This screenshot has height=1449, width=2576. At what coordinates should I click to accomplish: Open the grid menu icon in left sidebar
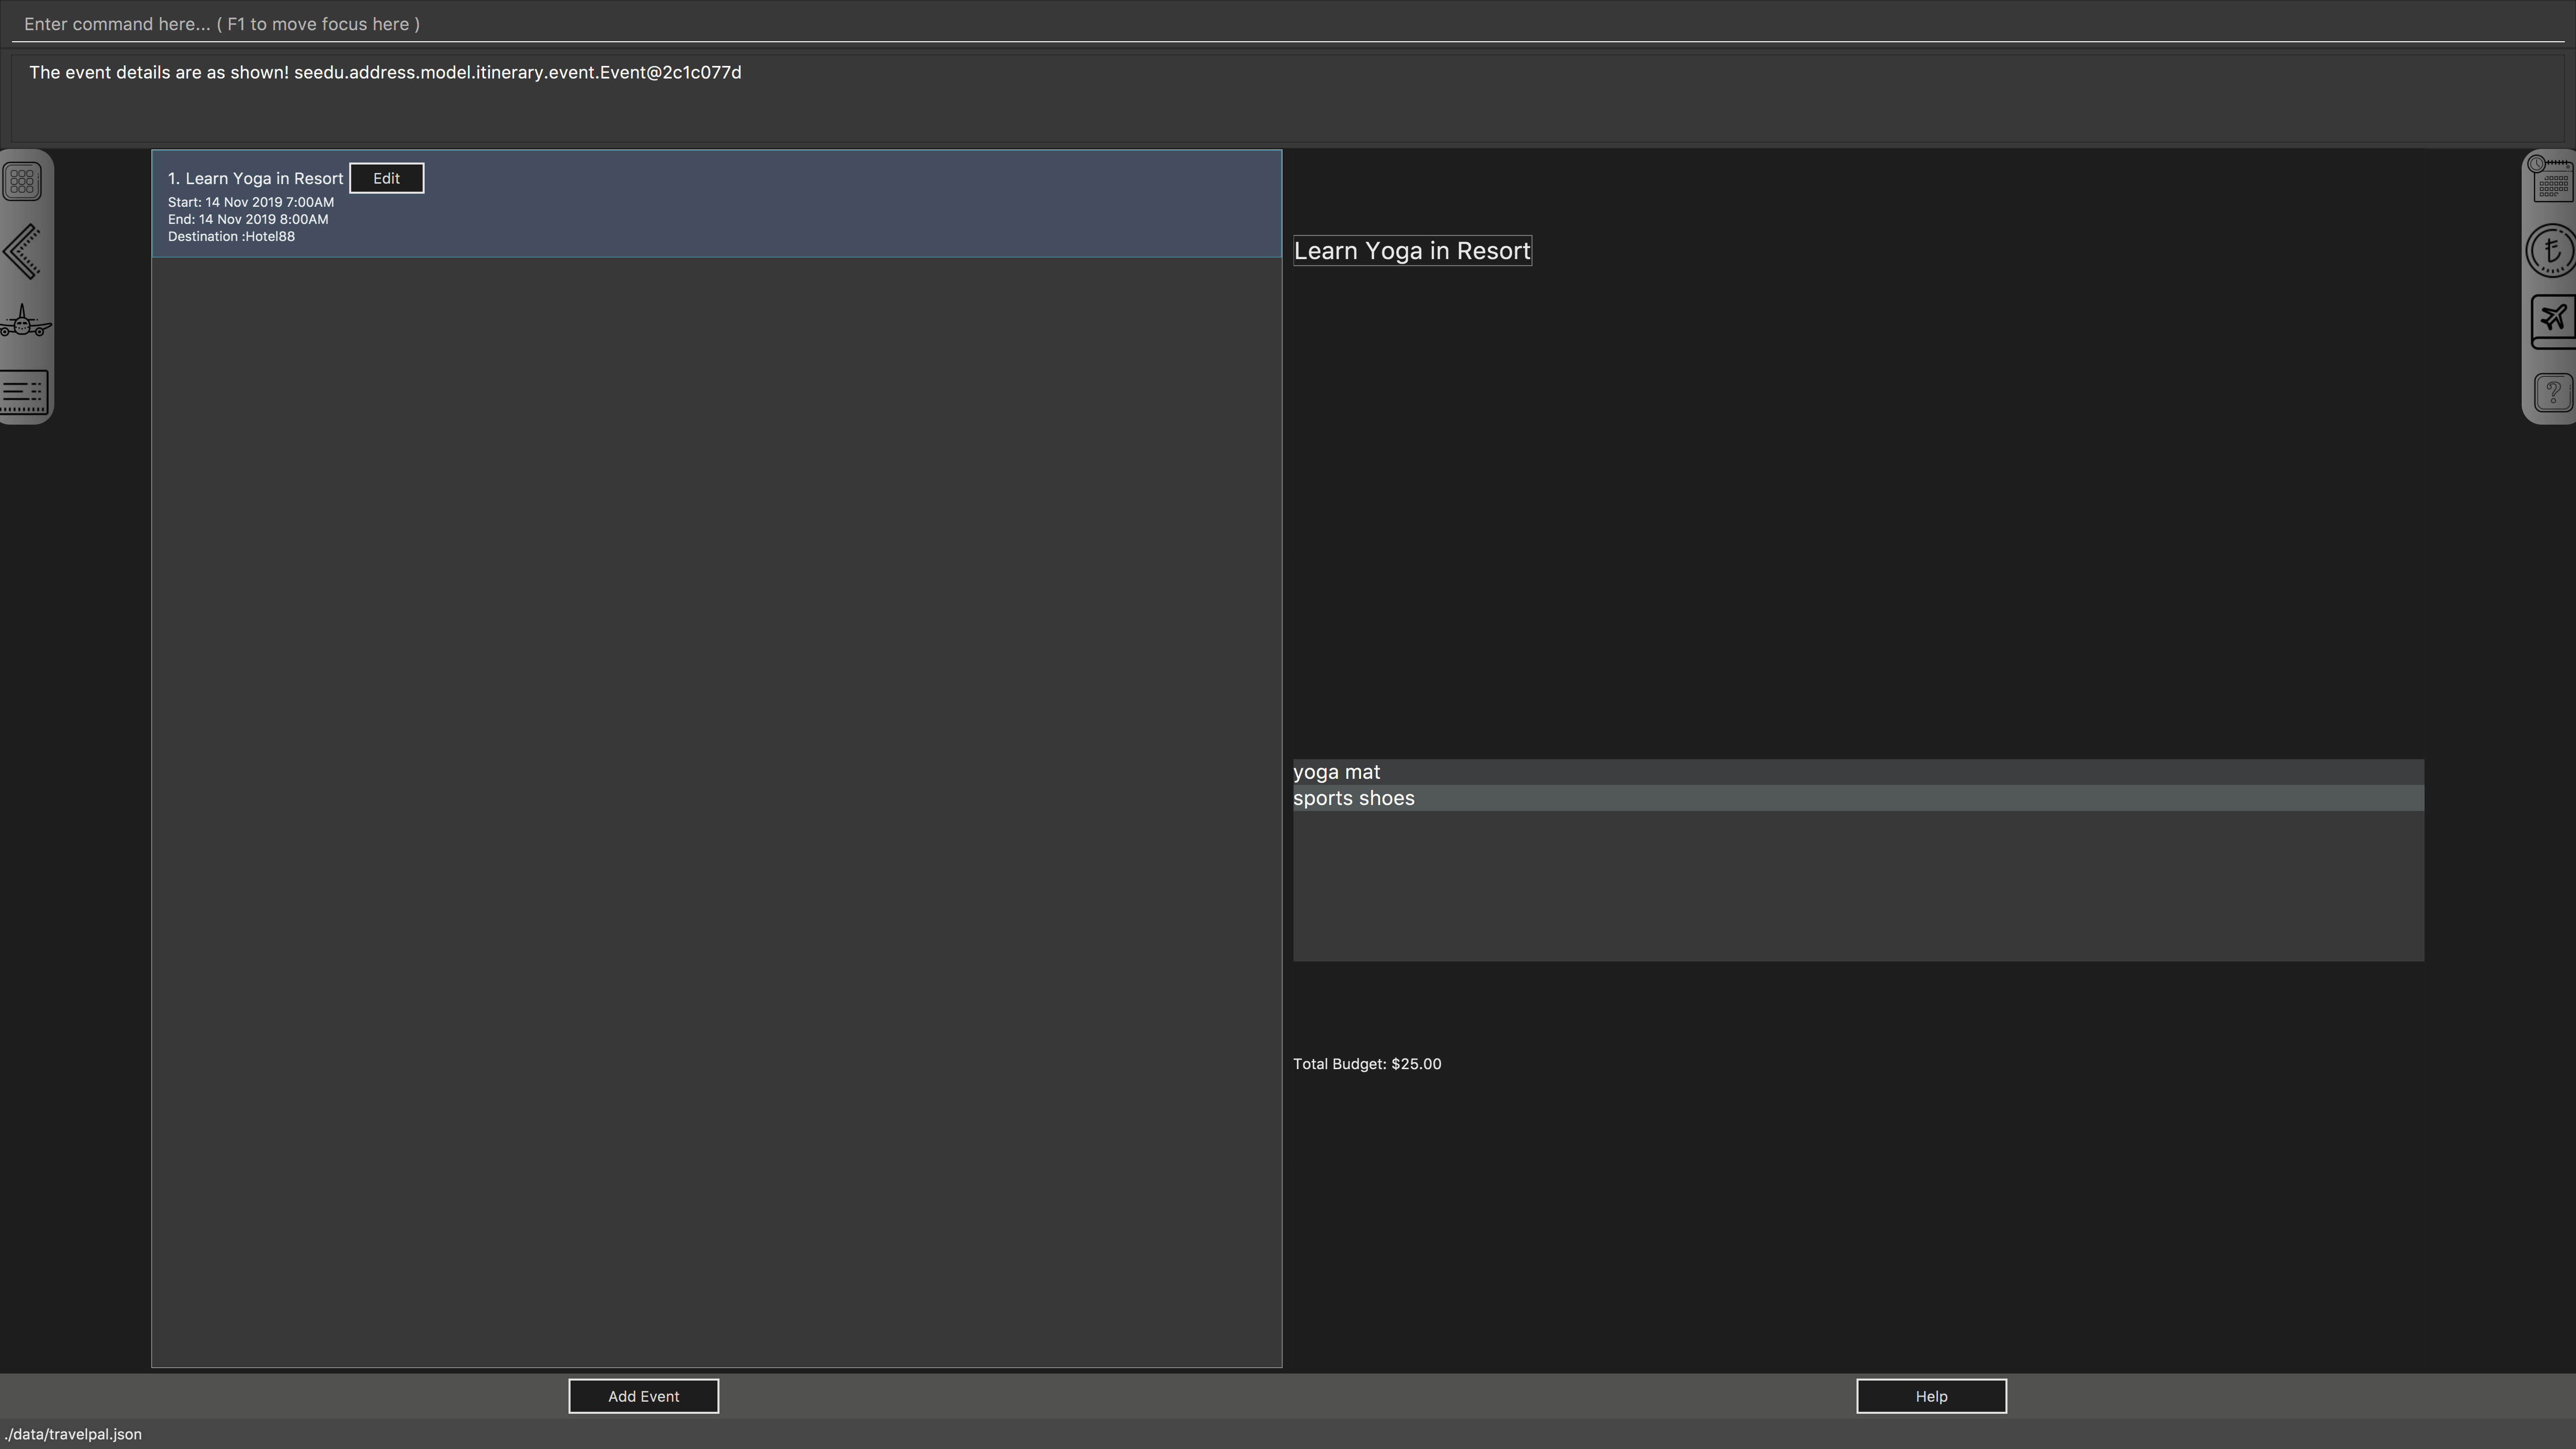click(x=22, y=181)
